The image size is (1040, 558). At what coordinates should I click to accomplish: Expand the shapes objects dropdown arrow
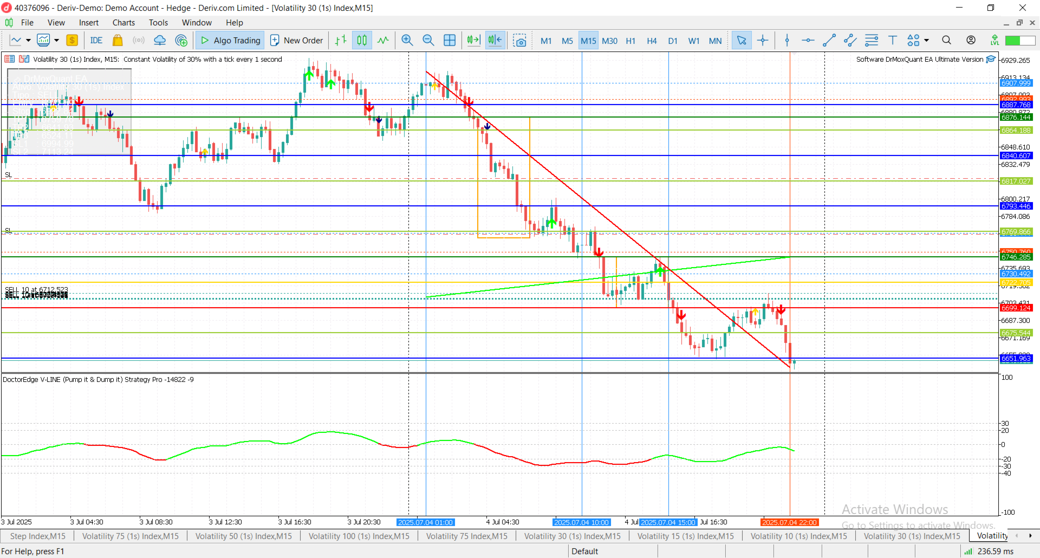(926, 41)
